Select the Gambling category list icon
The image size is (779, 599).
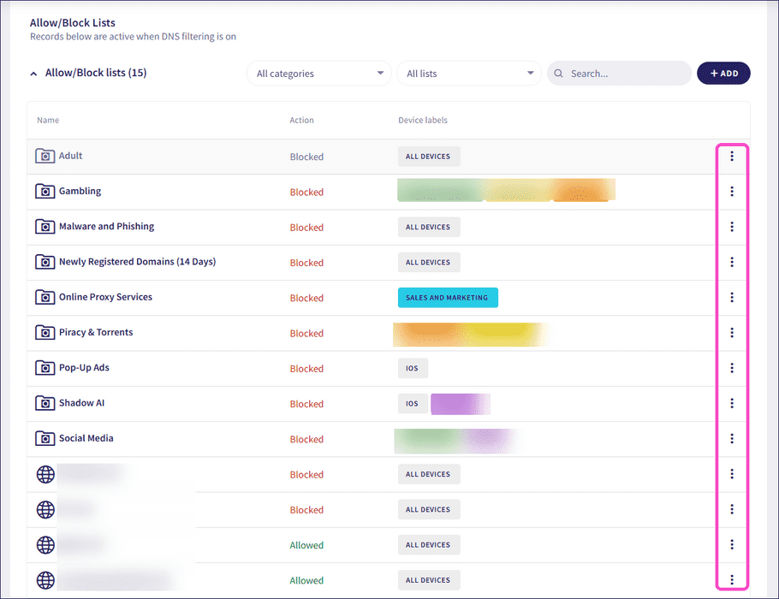(45, 191)
